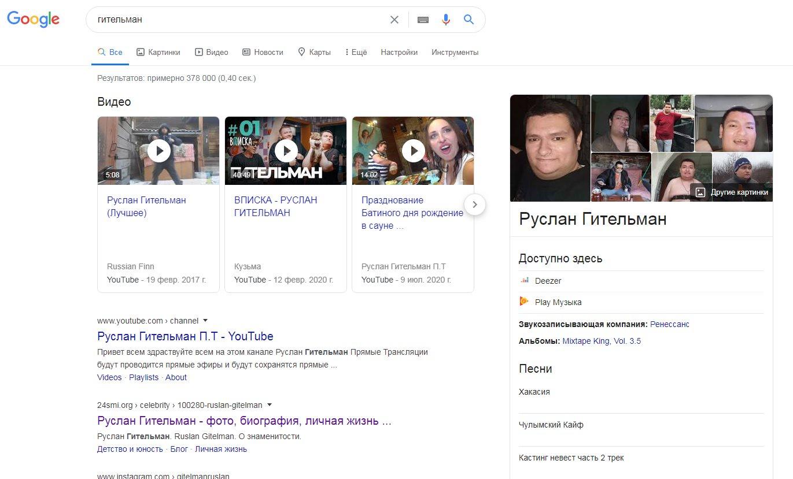
Task: Switch to the Новости tab
Action: pos(263,52)
